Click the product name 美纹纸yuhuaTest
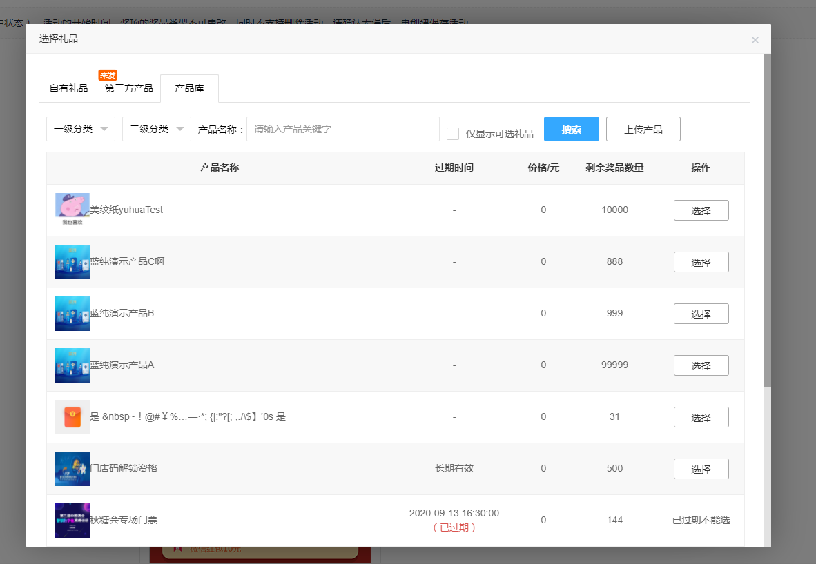 [126, 210]
